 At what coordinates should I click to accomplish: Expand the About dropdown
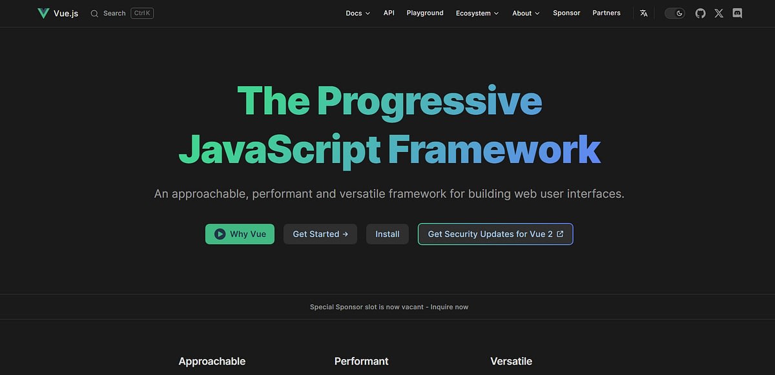(x=525, y=13)
